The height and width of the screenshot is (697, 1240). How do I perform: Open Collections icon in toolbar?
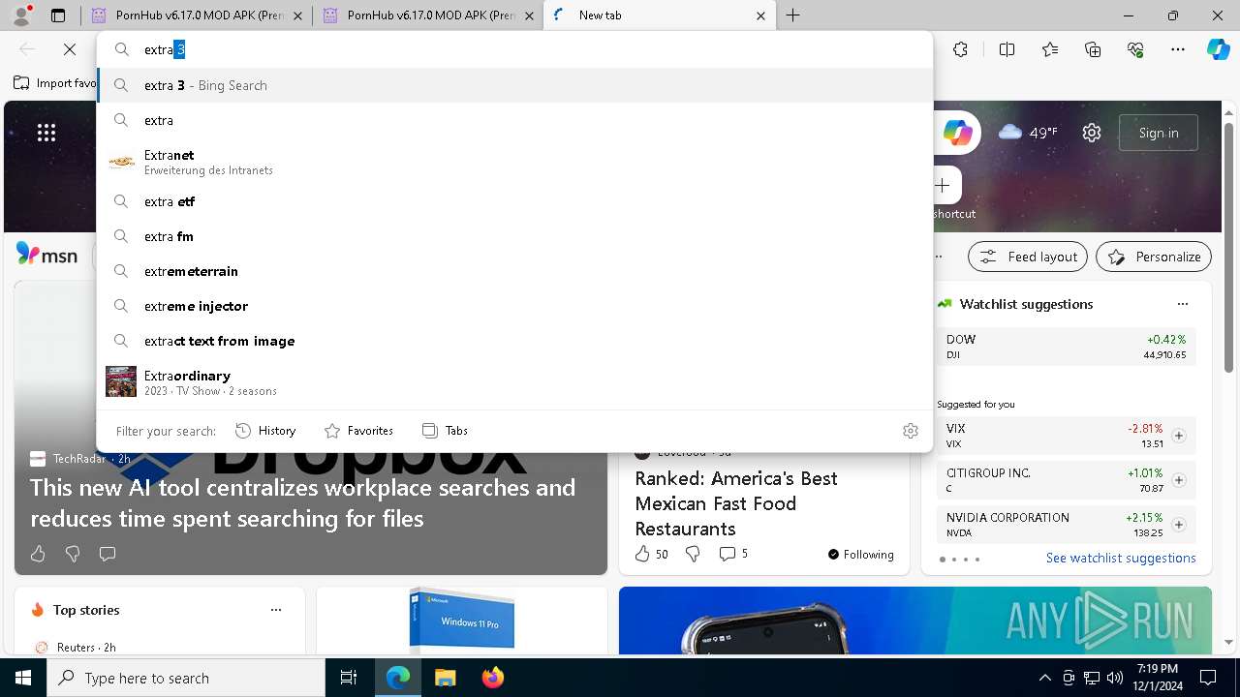click(x=1093, y=49)
